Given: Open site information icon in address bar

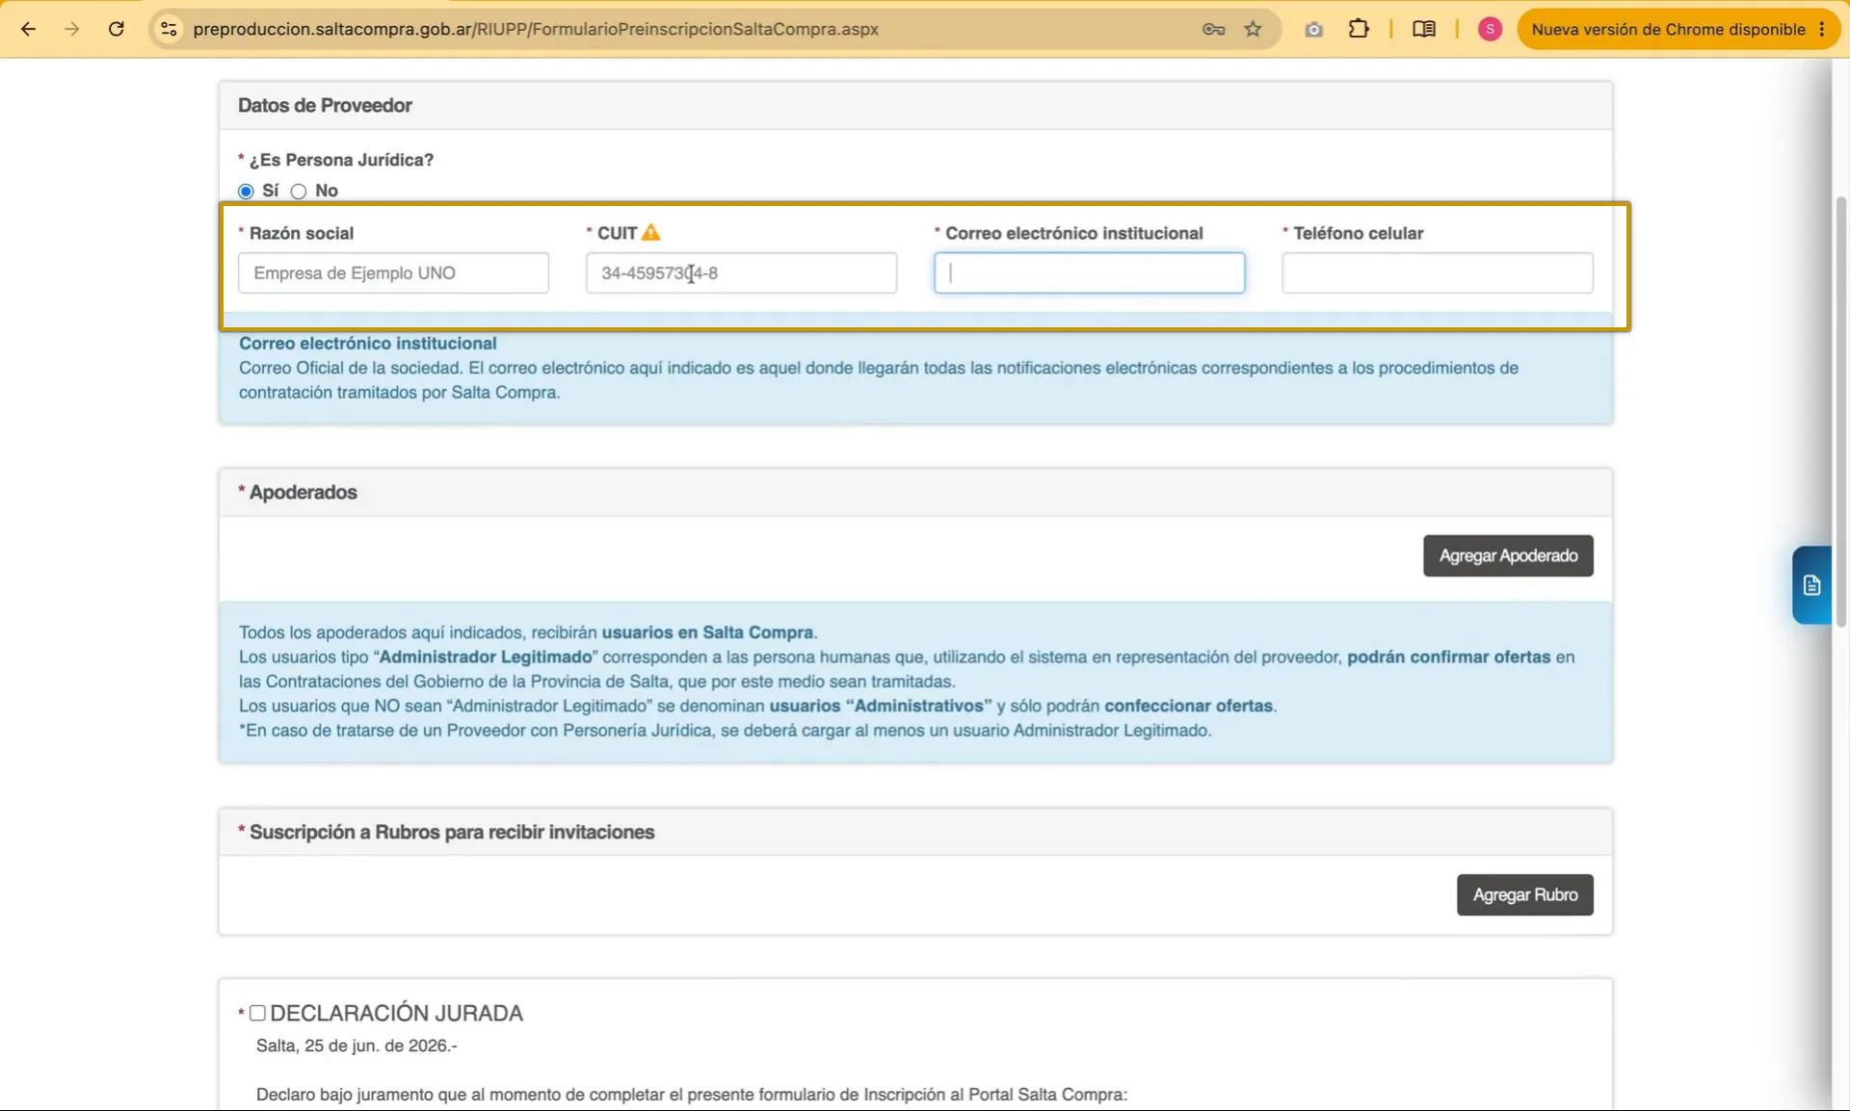Looking at the screenshot, I should point(169,29).
